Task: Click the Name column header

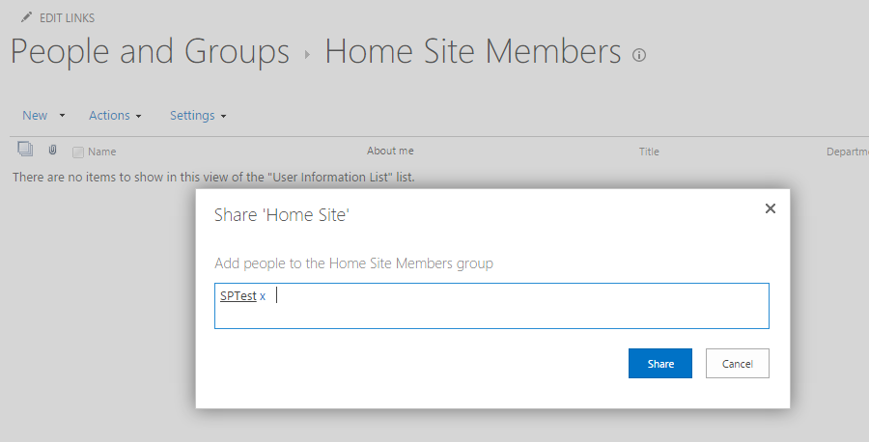Action: coord(102,152)
